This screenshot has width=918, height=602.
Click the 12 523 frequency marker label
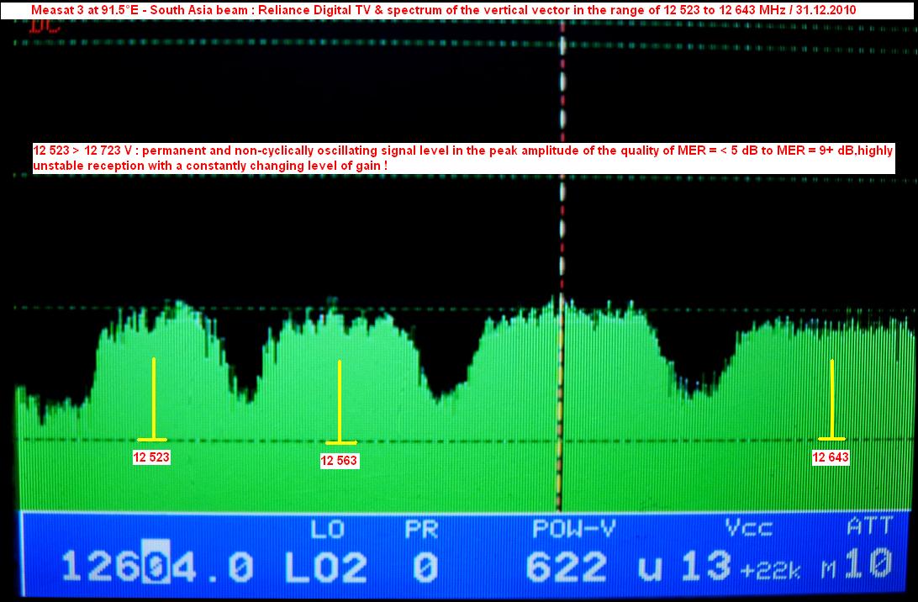[x=151, y=458]
